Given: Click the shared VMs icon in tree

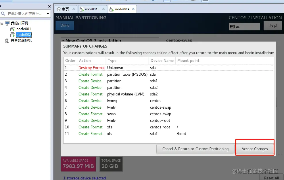Looking at the screenshot, I should click(x=7, y=40).
